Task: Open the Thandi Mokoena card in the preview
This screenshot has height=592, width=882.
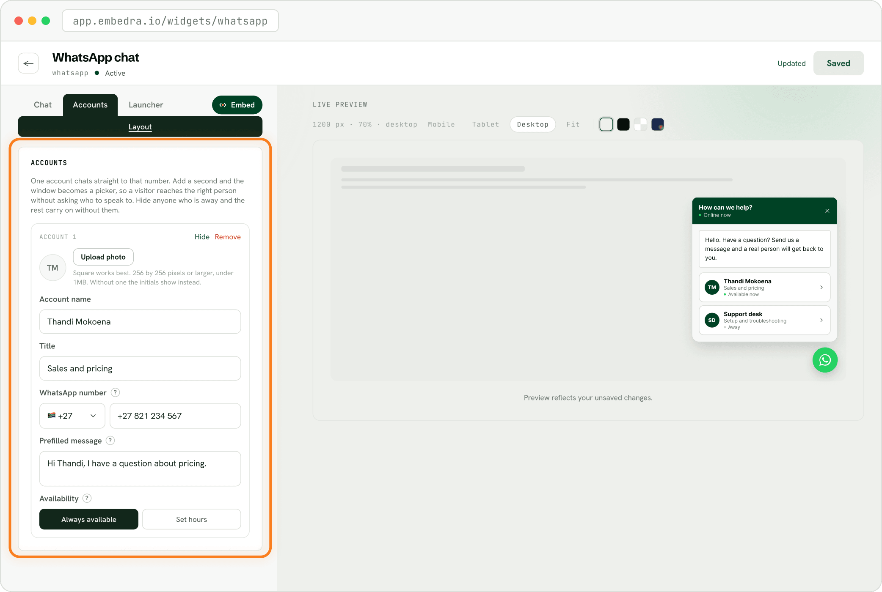Action: (764, 288)
